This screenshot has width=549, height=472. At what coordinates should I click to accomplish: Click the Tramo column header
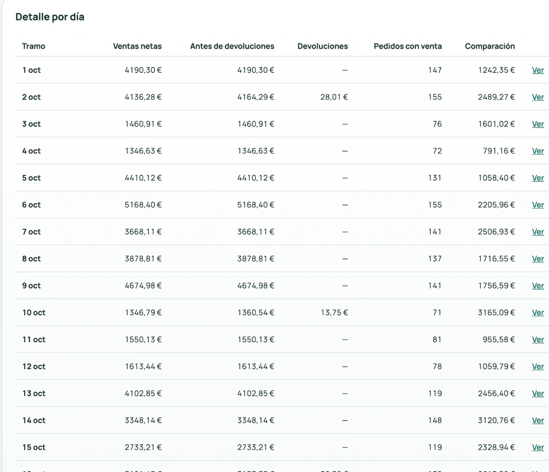coord(34,46)
